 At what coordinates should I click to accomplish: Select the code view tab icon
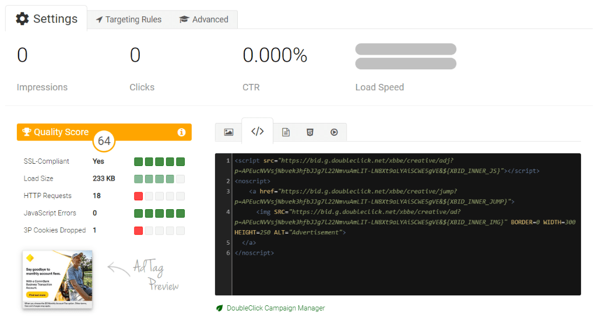(x=258, y=132)
